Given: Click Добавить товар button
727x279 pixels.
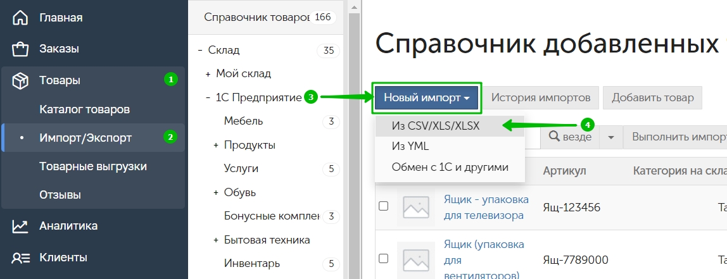Looking at the screenshot, I should coord(652,98).
